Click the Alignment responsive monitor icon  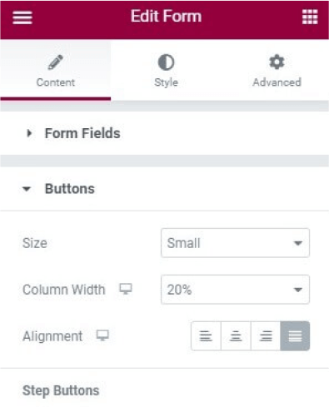click(x=102, y=335)
